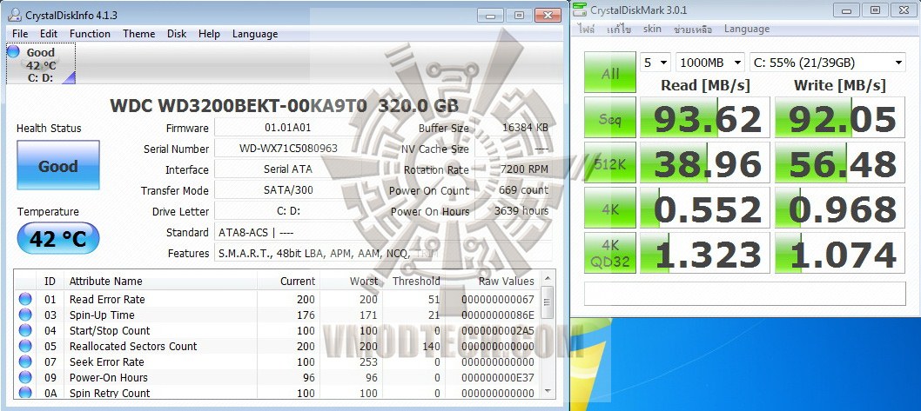The width and height of the screenshot is (921, 411).
Task: Click the Threshold column header
Action: [x=414, y=281]
